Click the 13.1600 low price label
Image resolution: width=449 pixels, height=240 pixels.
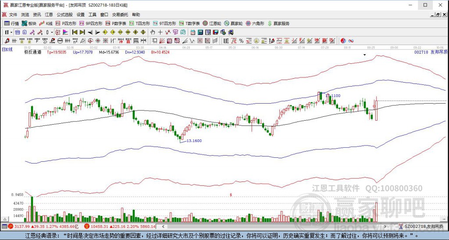click(194, 141)
